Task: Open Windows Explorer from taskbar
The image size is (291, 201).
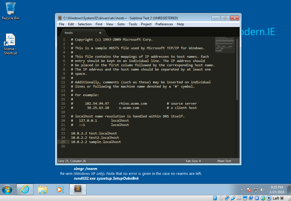Action: click(x=43, y=190)
